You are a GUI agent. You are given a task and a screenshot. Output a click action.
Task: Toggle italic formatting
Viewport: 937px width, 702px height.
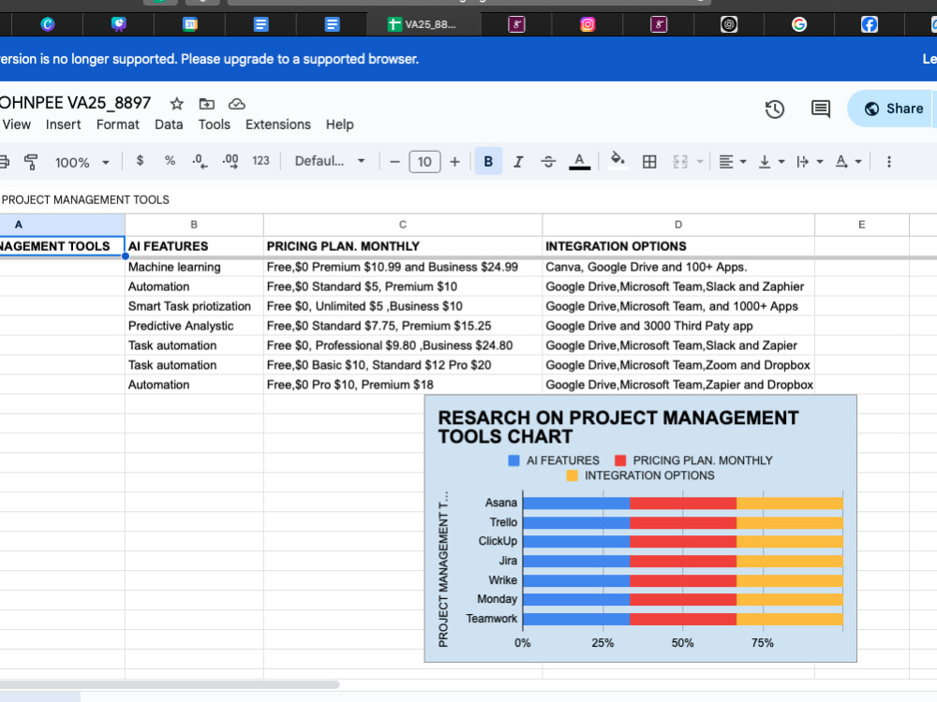[x=518, y=162]
